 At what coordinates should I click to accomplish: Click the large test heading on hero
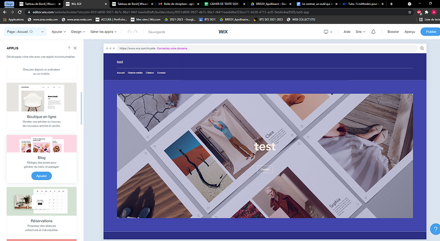click(x=265, y=146)
